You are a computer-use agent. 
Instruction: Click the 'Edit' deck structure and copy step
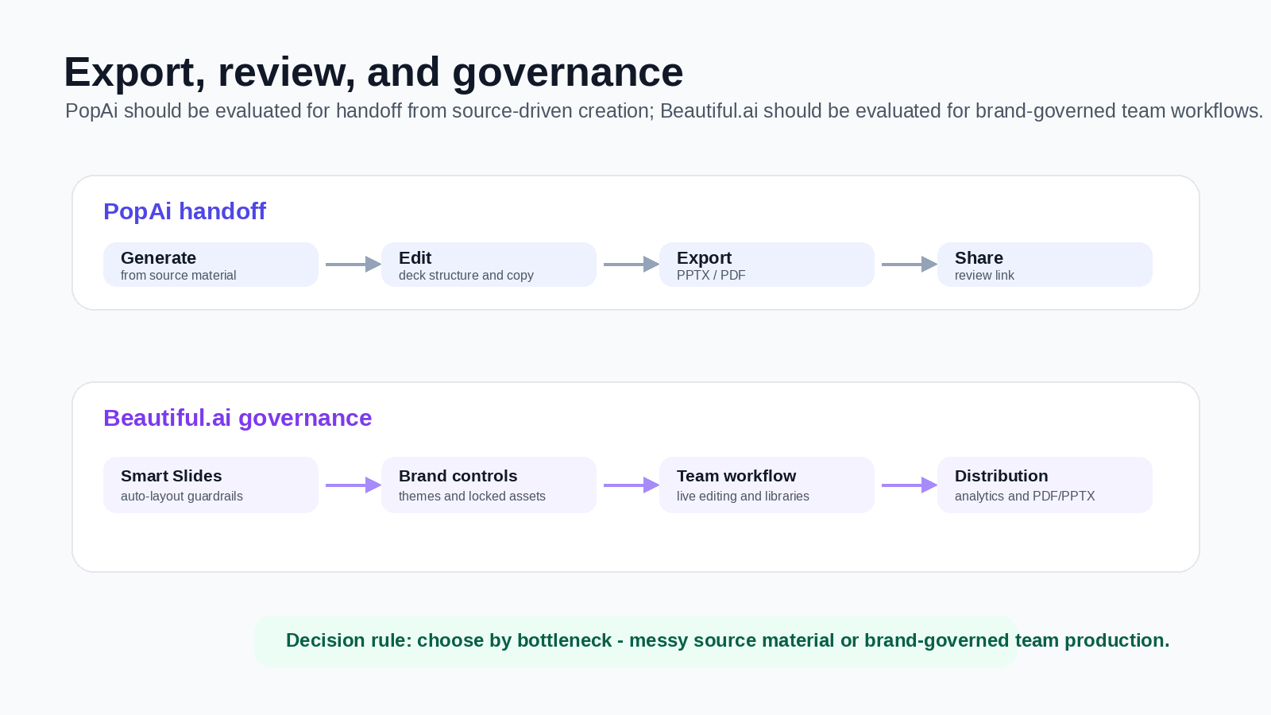tap(489, 265)
